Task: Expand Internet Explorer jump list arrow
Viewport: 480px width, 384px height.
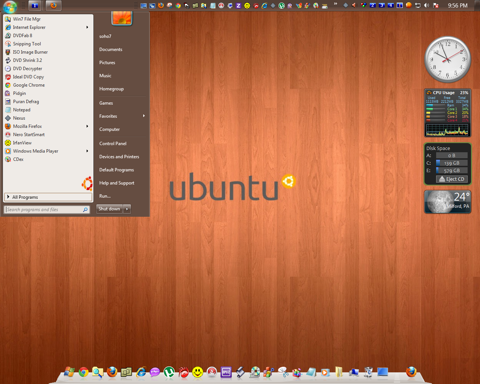Action: pos(87,27)
